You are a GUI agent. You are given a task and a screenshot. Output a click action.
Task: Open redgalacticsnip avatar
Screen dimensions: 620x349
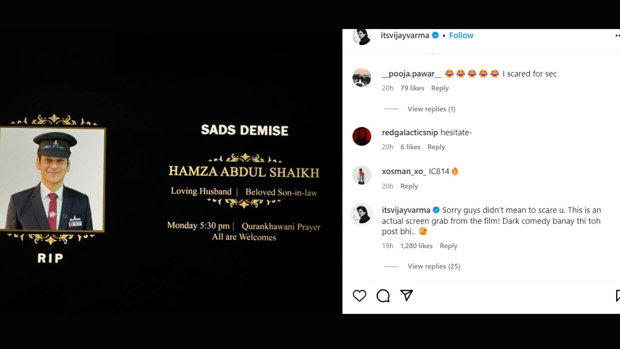click(x=362, y=136)
